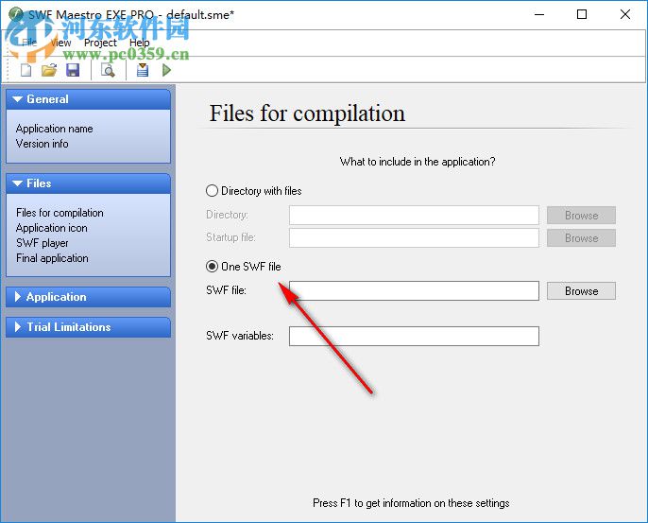Click the compile application toolbar icon
648x523 pixels.
143,70
